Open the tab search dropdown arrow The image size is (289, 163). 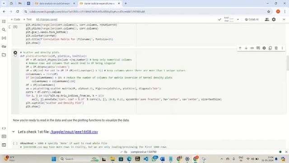[x=4, y=3]
